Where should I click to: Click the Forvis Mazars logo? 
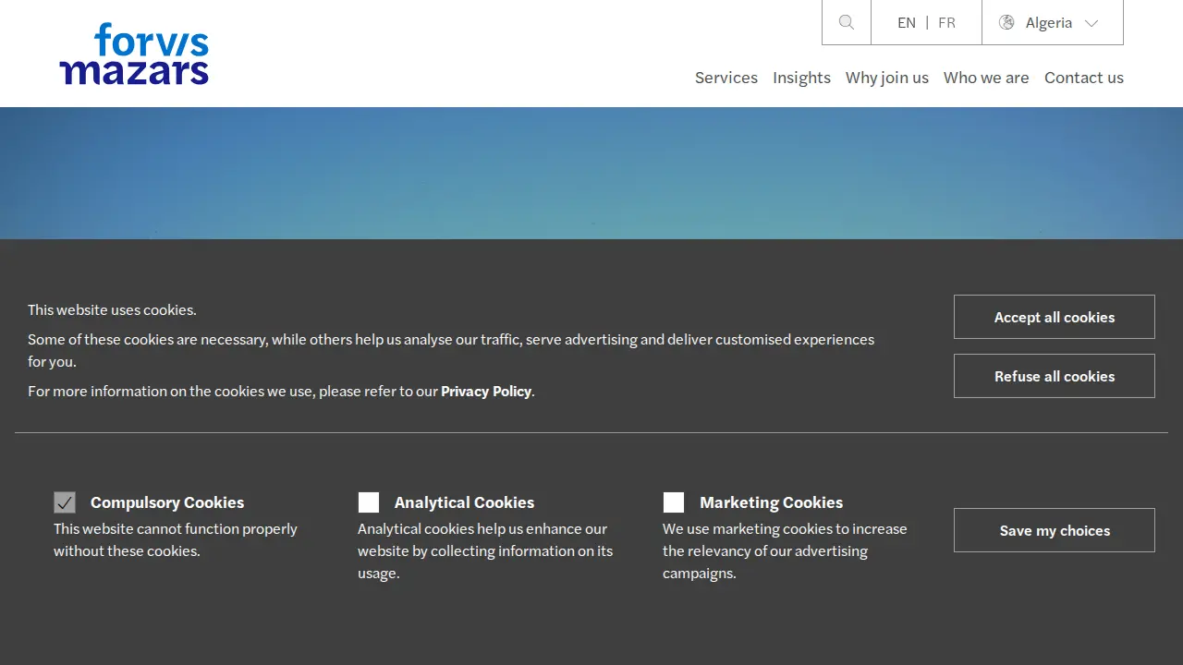[x=134, y=54]
